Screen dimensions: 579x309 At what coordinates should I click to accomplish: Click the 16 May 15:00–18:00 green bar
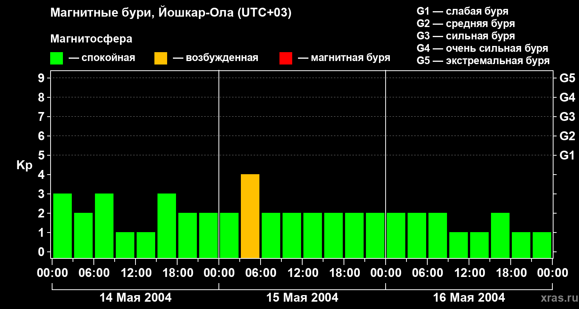[x=500, y=236]
